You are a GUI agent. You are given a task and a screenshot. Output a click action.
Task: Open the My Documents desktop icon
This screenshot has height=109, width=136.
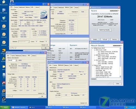tap(4, 3)
